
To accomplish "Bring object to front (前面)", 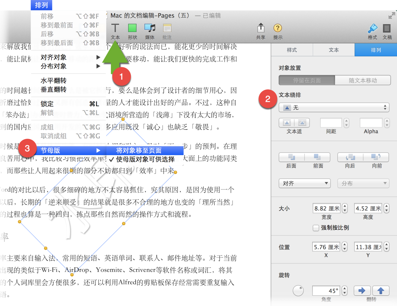I will [x=317, y=157].
